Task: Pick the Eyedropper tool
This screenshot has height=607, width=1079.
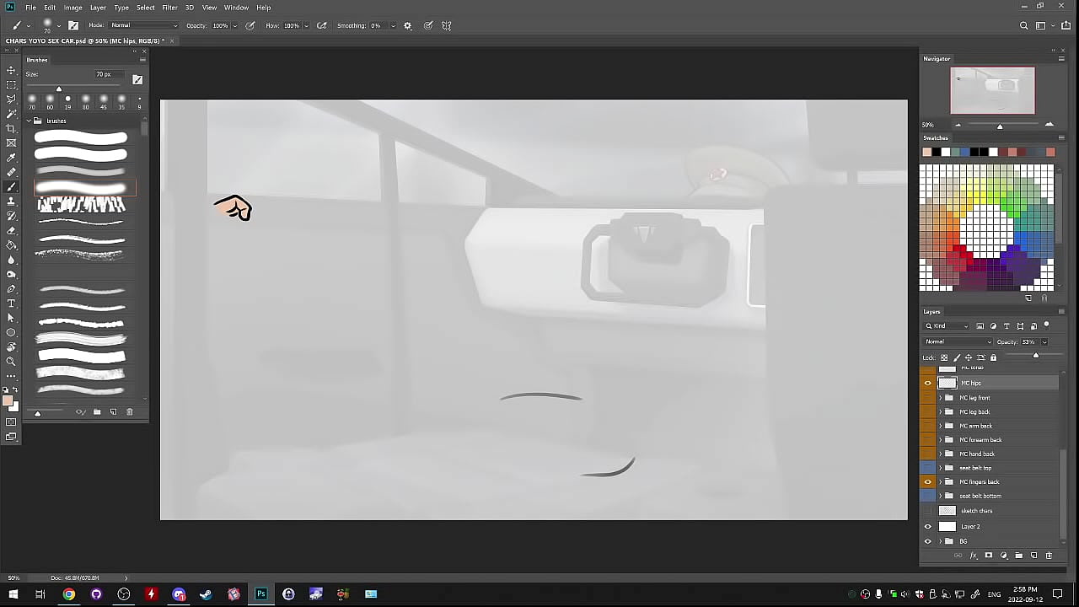Action: click(x=11, y=158)
